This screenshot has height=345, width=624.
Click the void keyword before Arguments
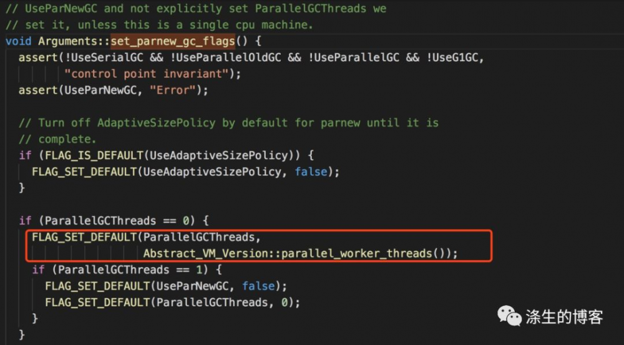pos(18,41)
